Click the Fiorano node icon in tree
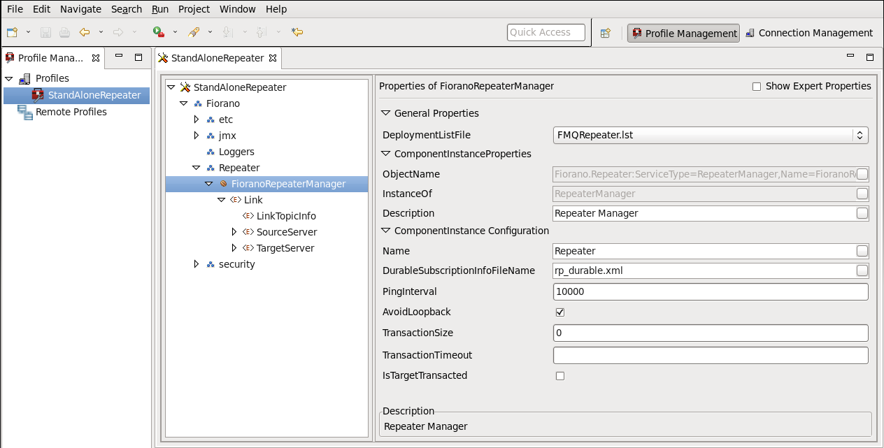This screenshot has width=884, height=448. [198, 103]
